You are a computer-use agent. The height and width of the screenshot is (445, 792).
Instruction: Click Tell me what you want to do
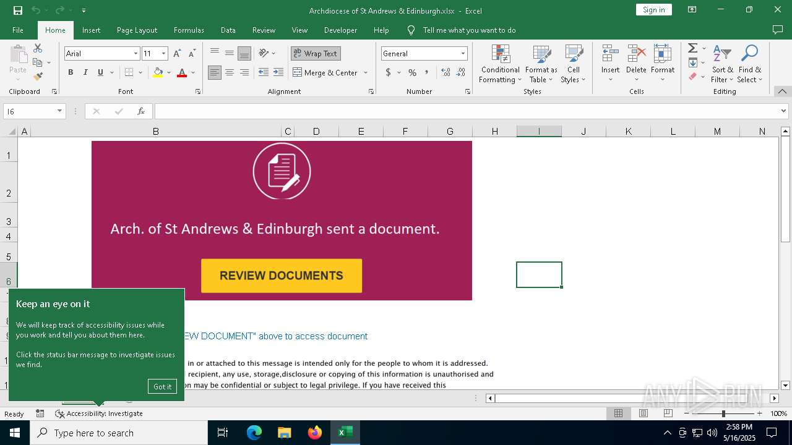pyautogui.click(x=469, y=30)
